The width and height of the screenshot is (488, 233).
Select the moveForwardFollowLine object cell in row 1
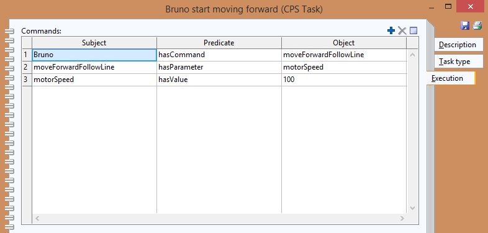pyautogui.click(x=344, y=55)
